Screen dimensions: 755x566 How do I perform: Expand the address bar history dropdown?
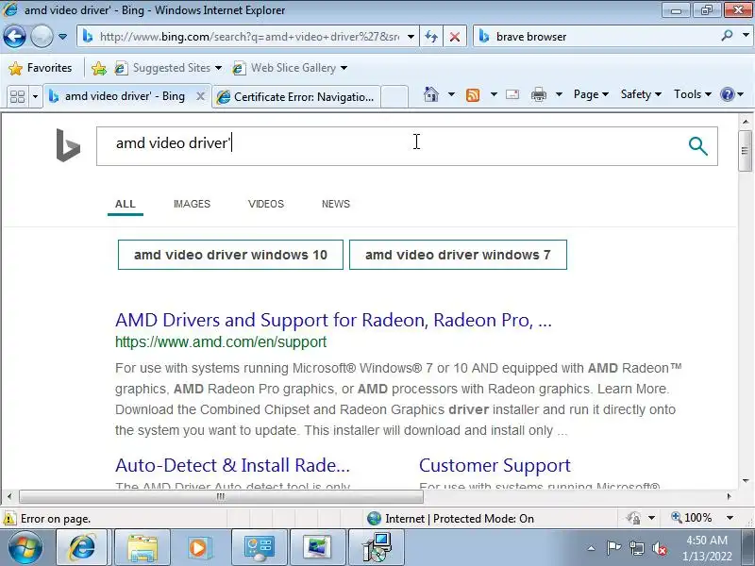point(411,37)
